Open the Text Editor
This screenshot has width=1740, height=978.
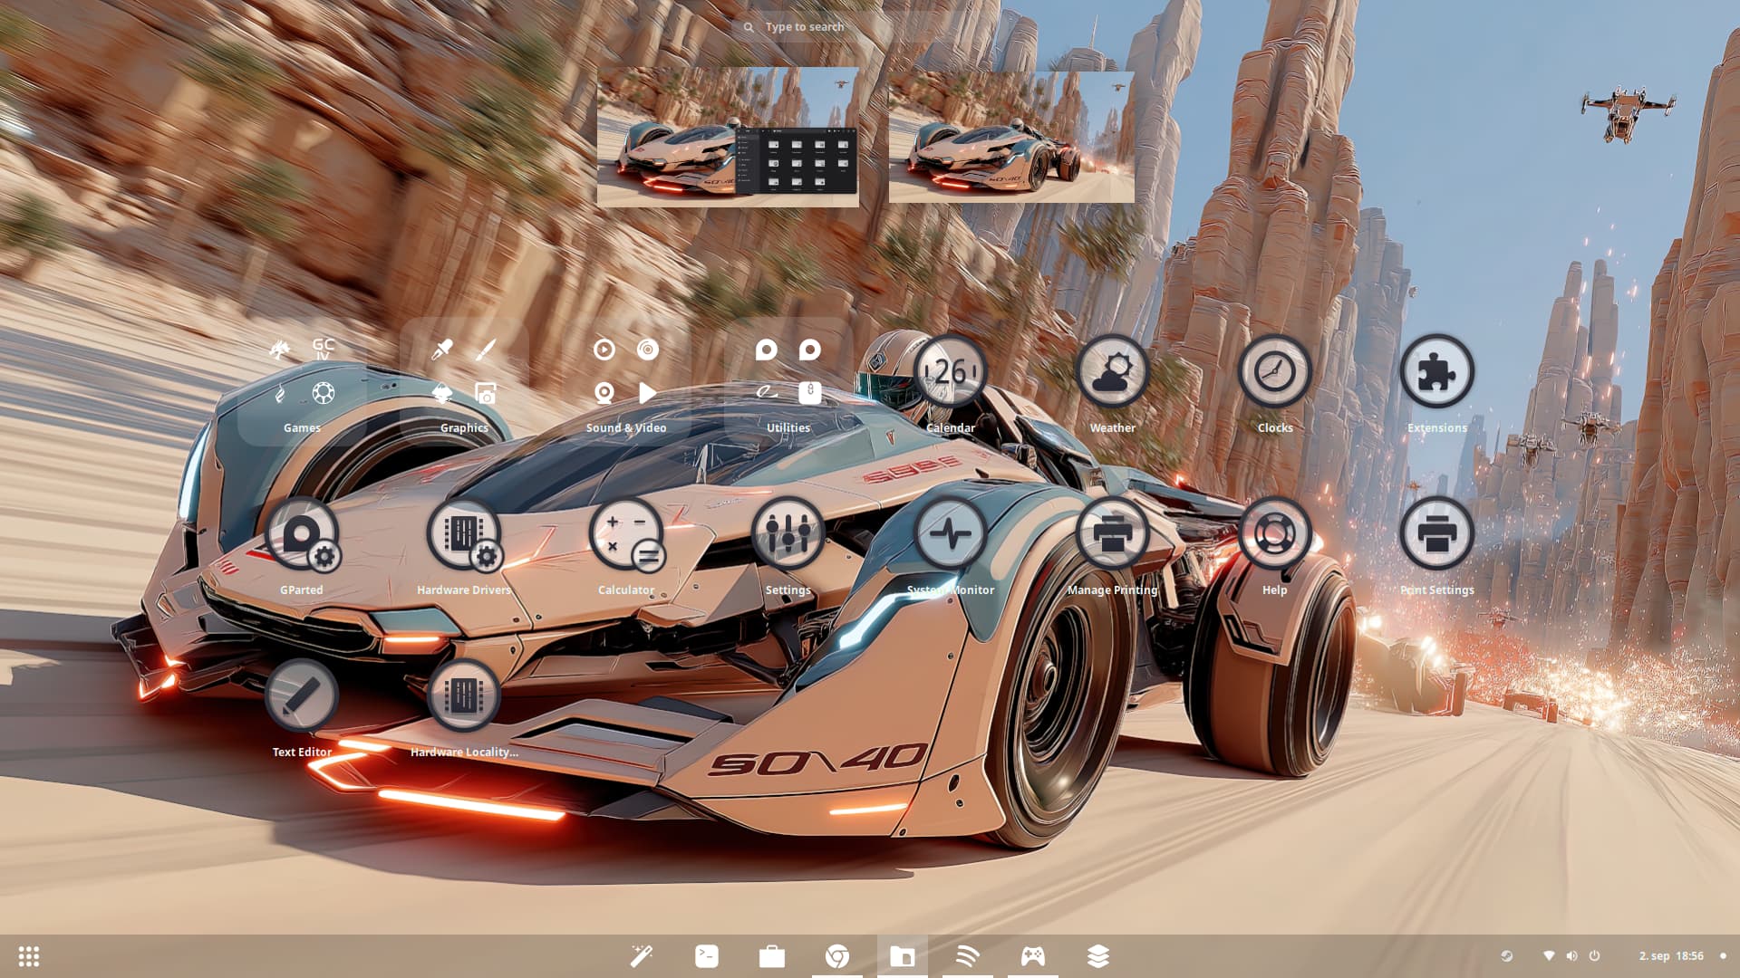pyautogui.click(x=302, y=696)
